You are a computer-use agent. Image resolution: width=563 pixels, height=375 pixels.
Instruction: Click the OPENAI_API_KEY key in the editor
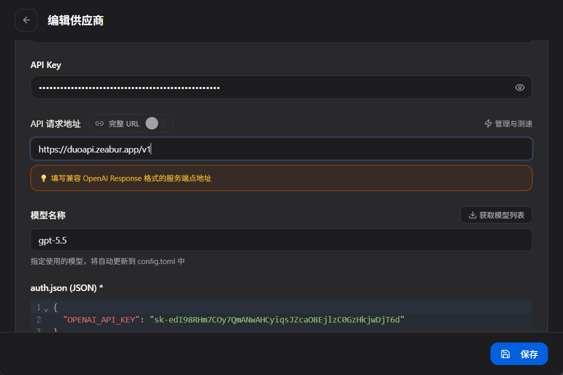[x=101, y=319]
